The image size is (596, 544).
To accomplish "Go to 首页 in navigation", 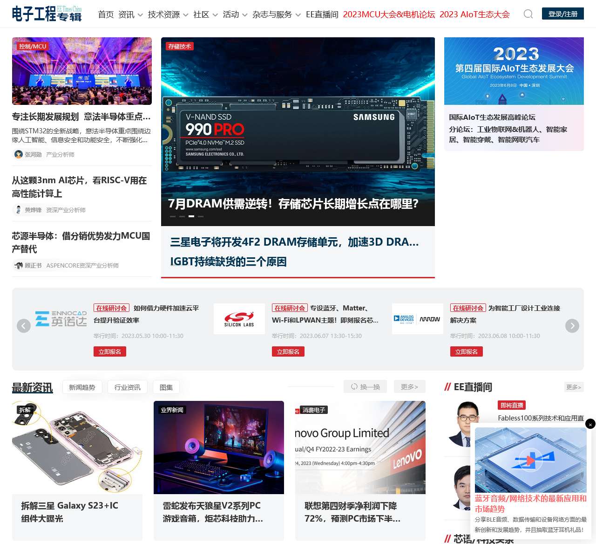I will pos(106,14).
